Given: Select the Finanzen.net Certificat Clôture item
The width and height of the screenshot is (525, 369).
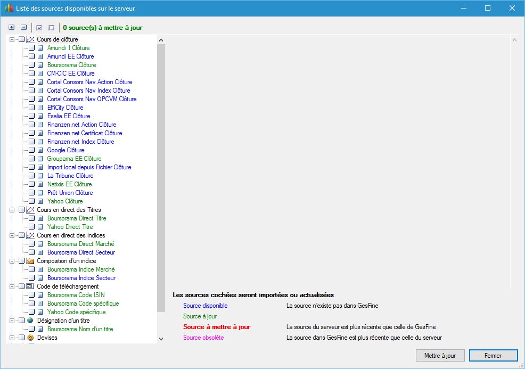Looking at the screenshot, I should click(x=84, y=133).
